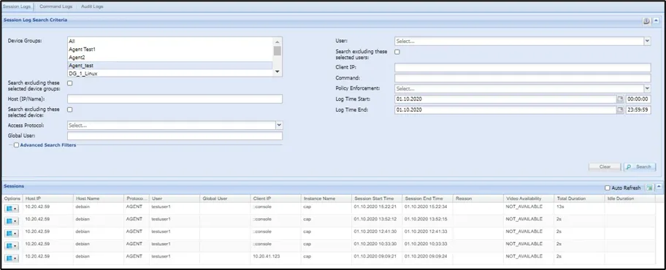Open options for the 09:09:21 session row
Screen dimensions: 666x270
pos(12,258)
